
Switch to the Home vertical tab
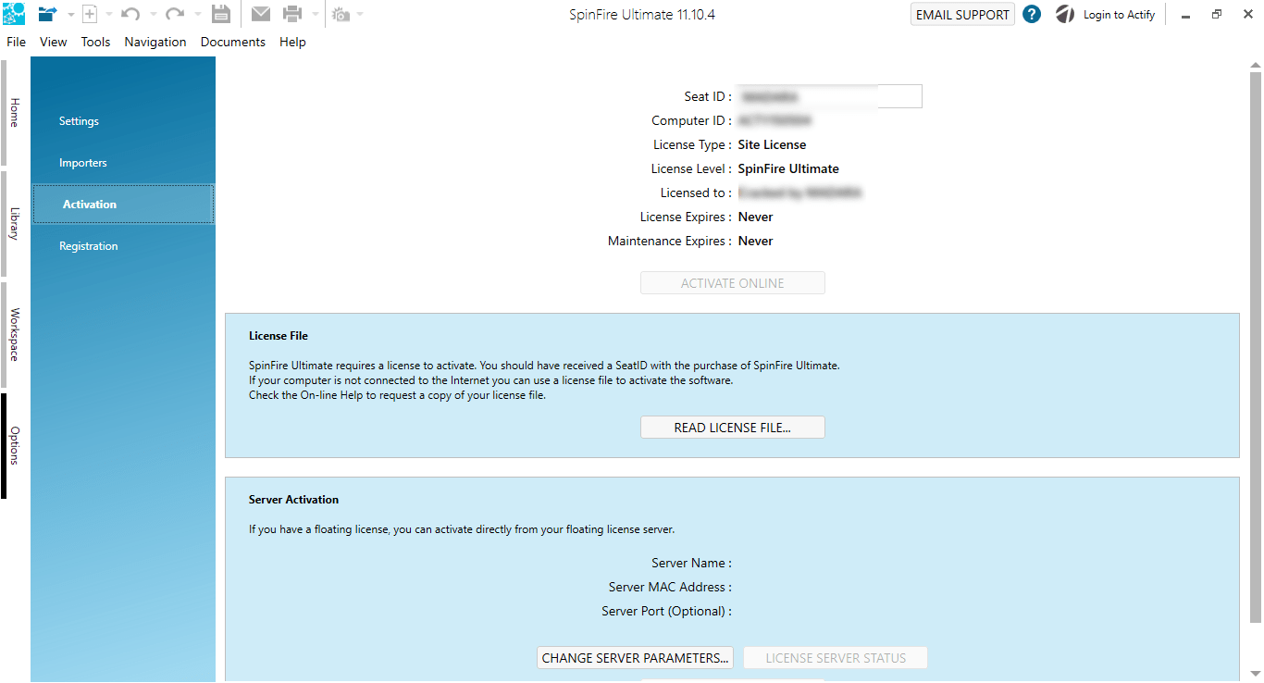[x=11, y=112]
